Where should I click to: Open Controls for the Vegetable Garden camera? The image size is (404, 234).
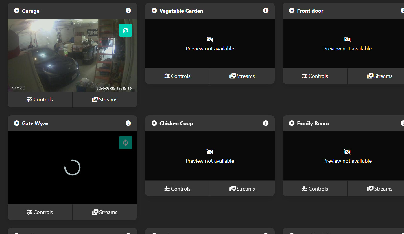[x=178, y=76]
